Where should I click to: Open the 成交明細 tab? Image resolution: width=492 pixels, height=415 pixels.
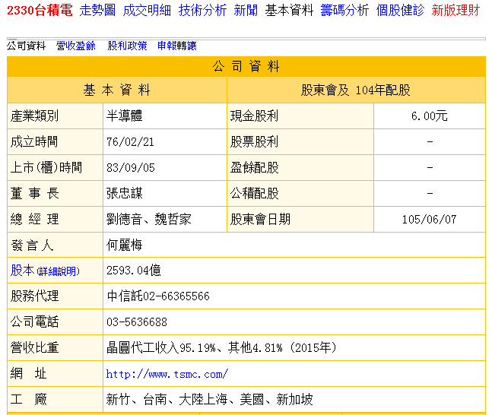tap(147, 11)
